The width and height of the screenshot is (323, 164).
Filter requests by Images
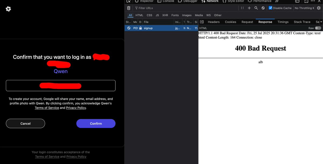(x=187, y=15)
